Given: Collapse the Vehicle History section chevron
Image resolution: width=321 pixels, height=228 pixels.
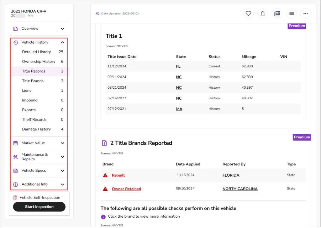Looking at the screenshot, I should click(x=62, y=42).
